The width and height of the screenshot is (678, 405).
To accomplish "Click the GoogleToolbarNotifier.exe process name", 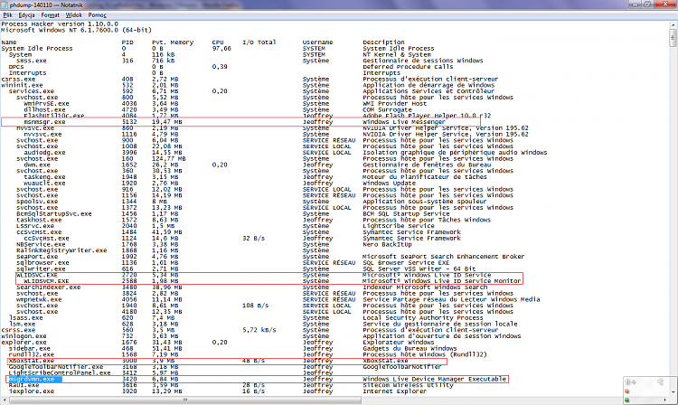I will [x=56, y=366].
